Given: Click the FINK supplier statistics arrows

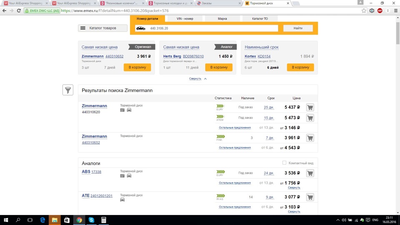Looking at the screenshot, I should [x=220, y=137].
